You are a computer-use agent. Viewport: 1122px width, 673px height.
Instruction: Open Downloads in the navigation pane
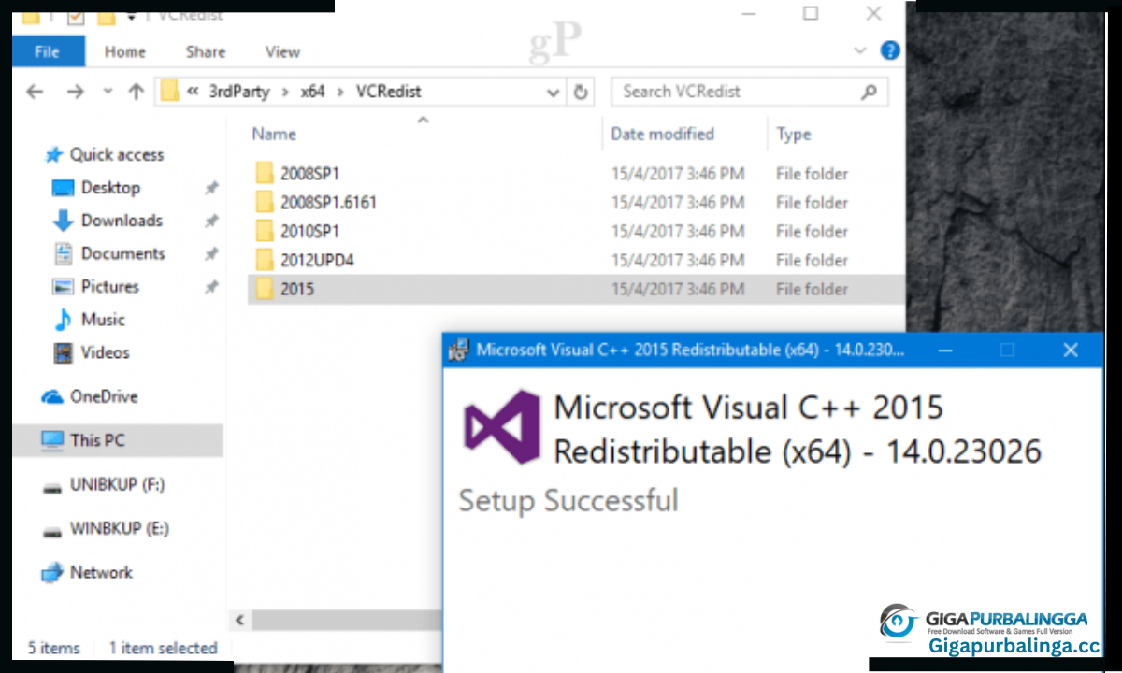click(x=121, y=221)
